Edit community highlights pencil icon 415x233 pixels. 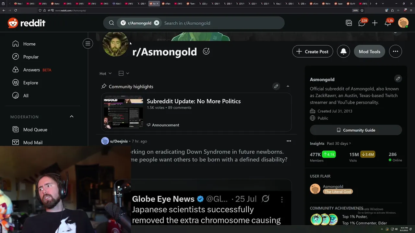click(x=276, y=86)
